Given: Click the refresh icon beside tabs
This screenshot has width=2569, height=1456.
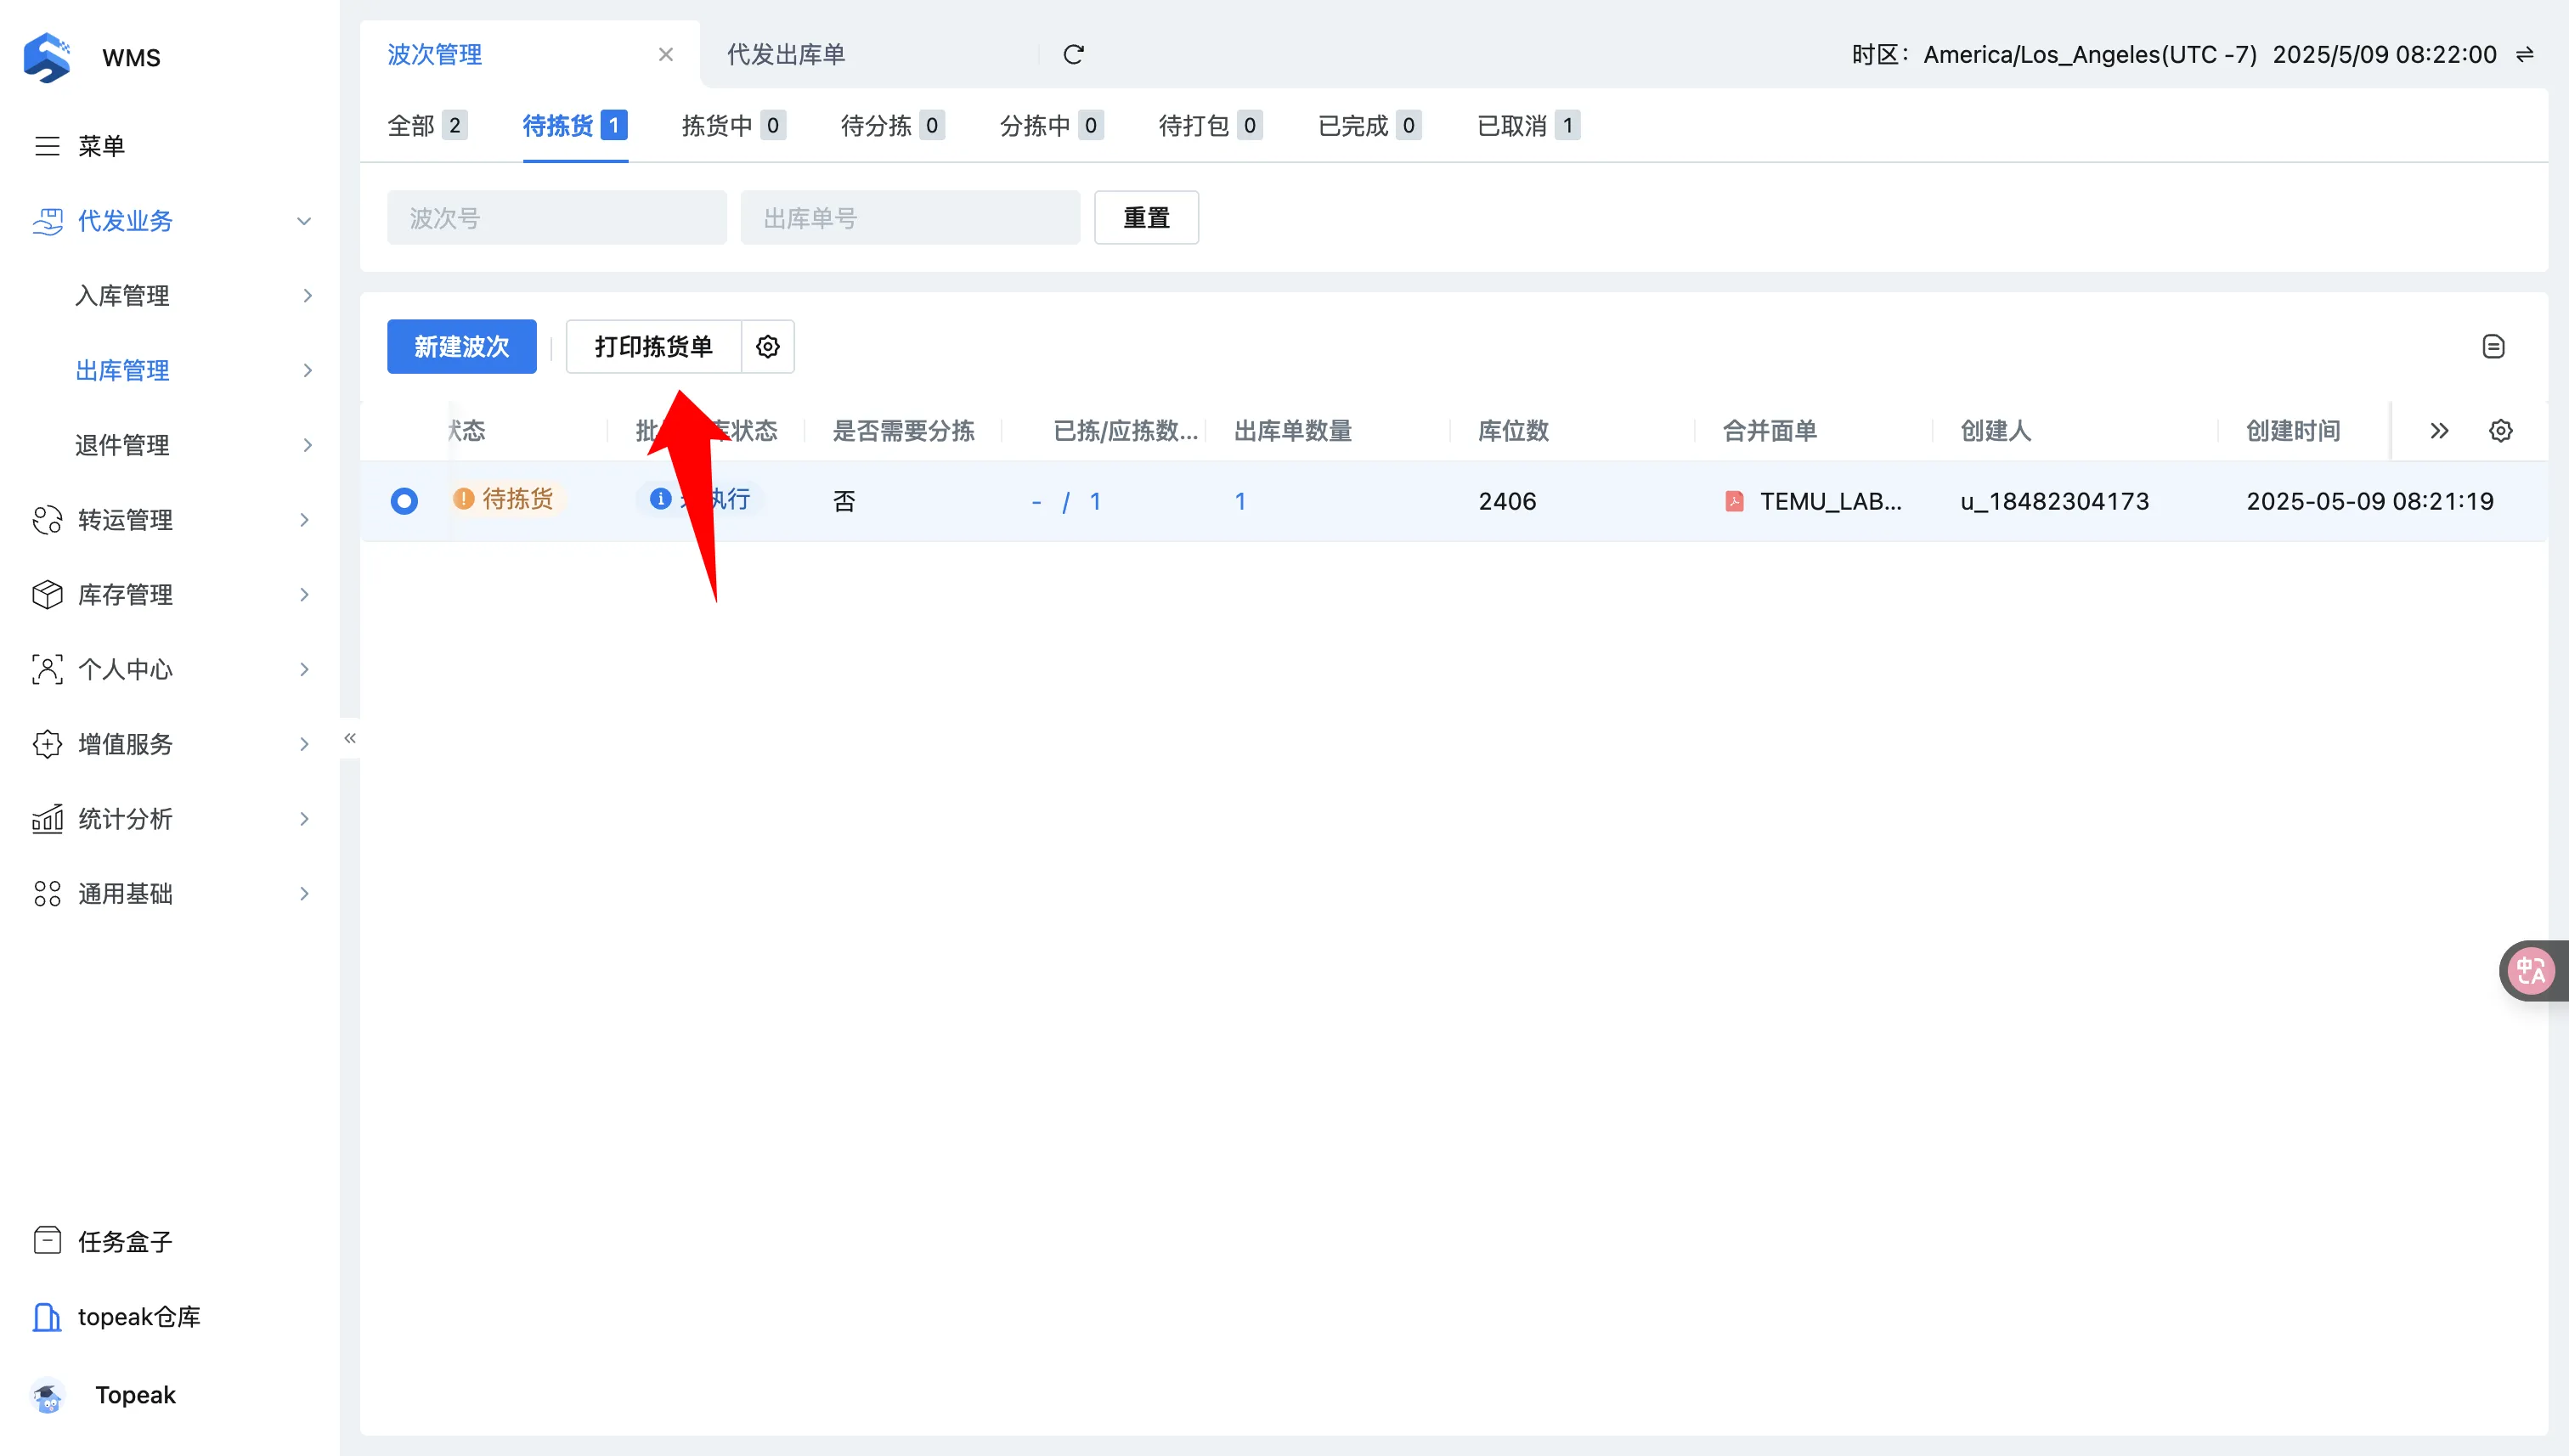Looking at the screenshot, I should (x=1073, y=54).
